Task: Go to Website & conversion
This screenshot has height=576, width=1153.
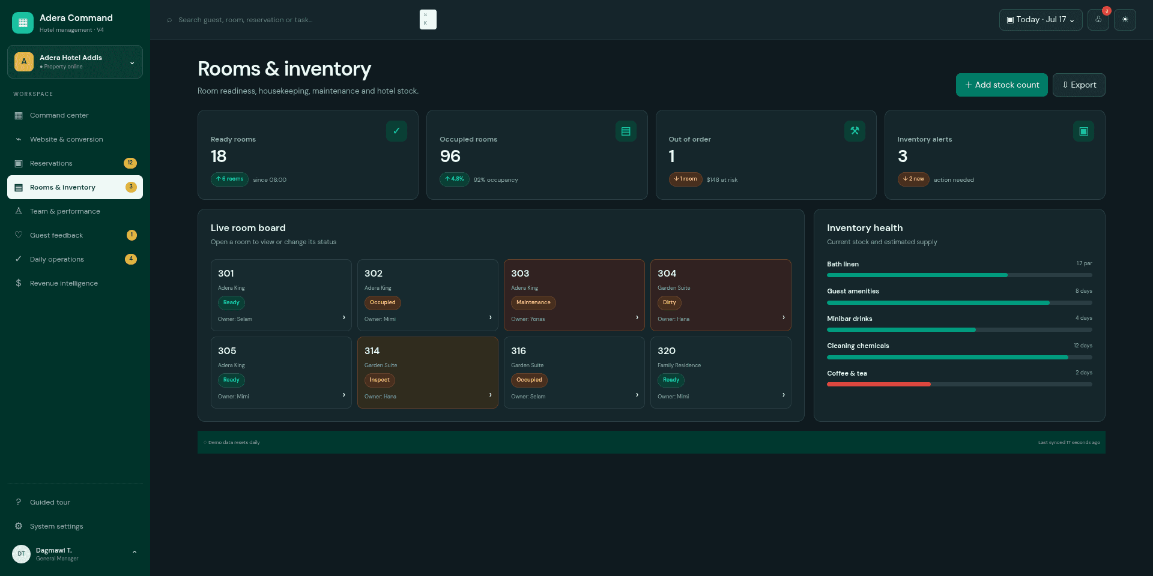Action: (75, 139)
